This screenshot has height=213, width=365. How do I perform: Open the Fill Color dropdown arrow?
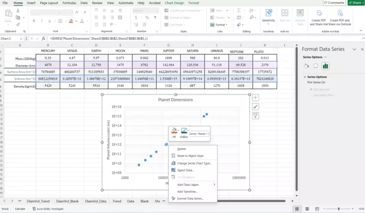76,21
